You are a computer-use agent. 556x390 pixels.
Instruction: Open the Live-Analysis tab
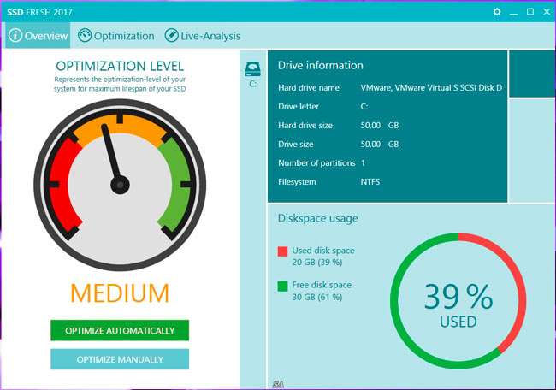[x=203, y=36]
